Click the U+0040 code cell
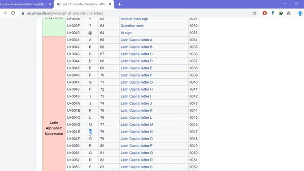Viewport: 304px width, 171px height. (74, 33)
